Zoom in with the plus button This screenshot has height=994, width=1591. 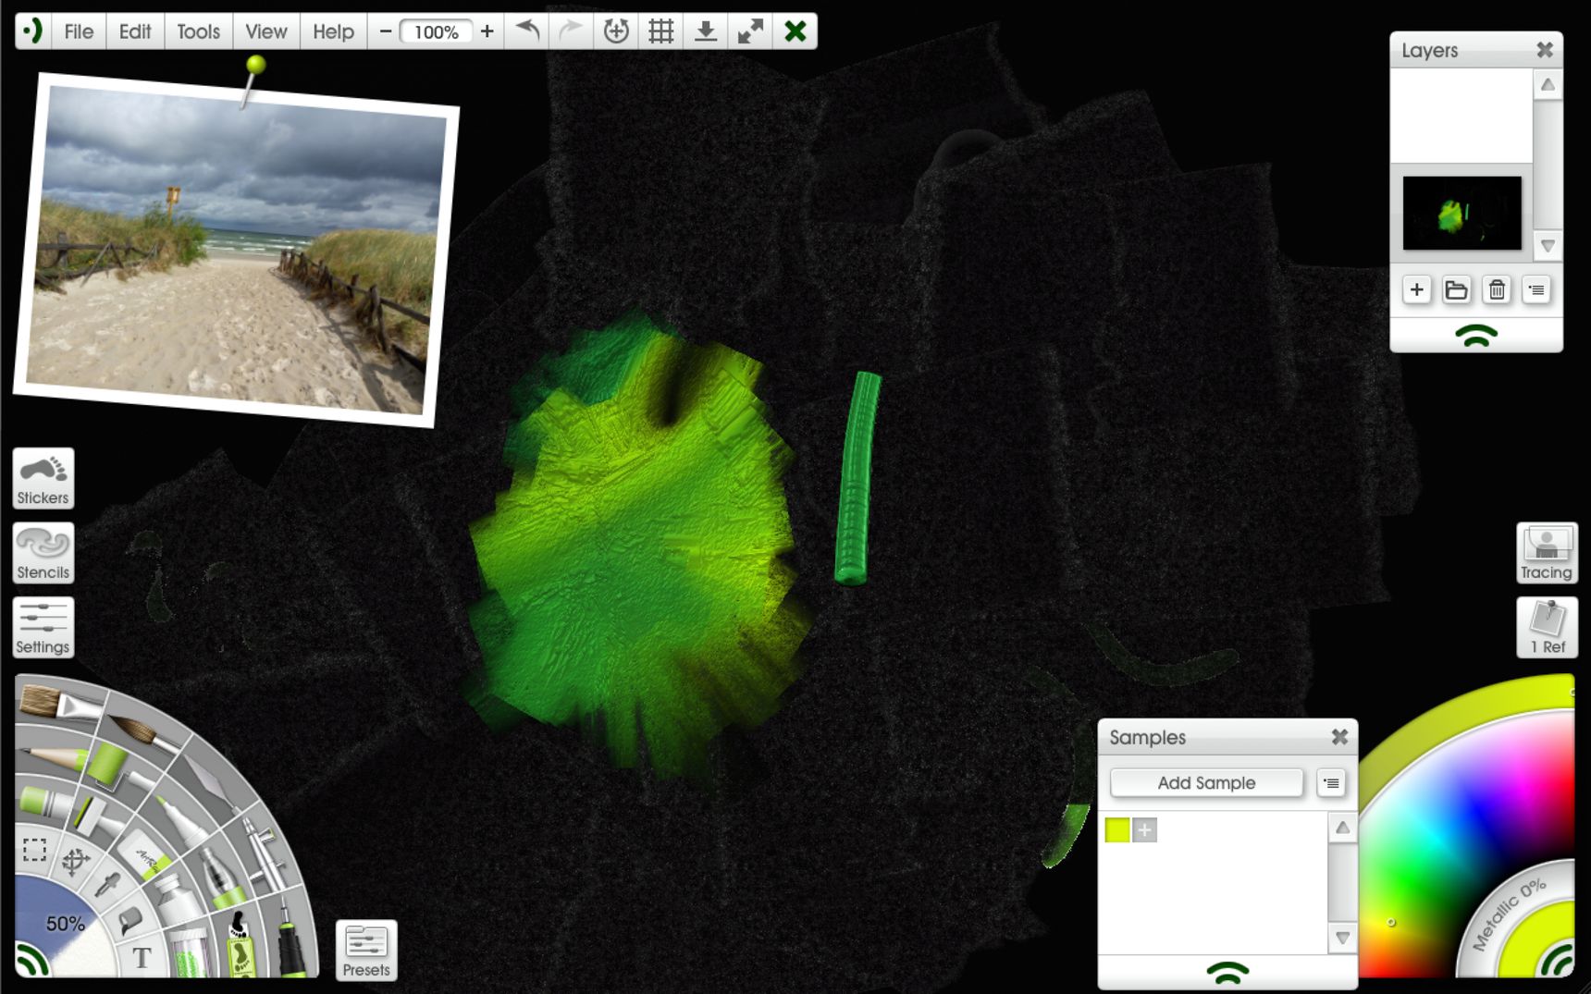(487, 31)
